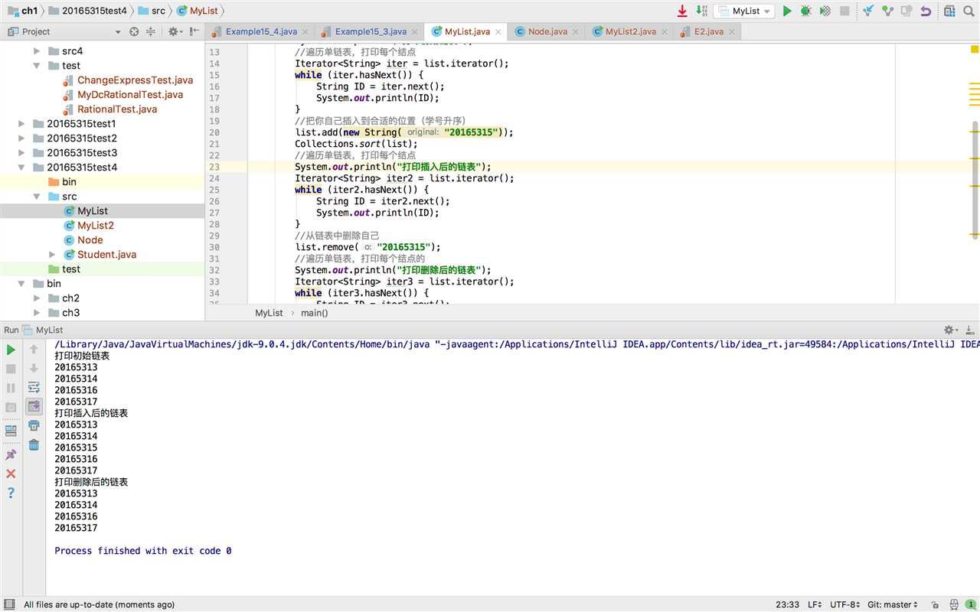980x612 pixels.
Task: Run MyList with the green toolbar play button
Action: coord(787,11)
